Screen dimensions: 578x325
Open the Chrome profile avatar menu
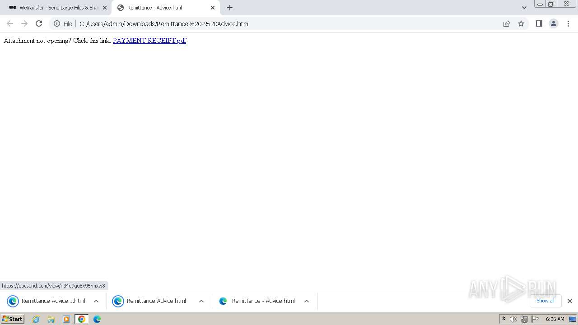click(554, 24)
